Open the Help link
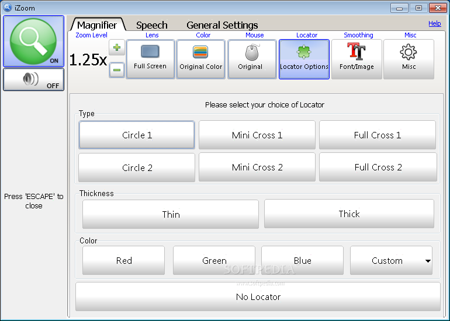The width and height of the screenshot is (450, 321). [x=434, y=23]
